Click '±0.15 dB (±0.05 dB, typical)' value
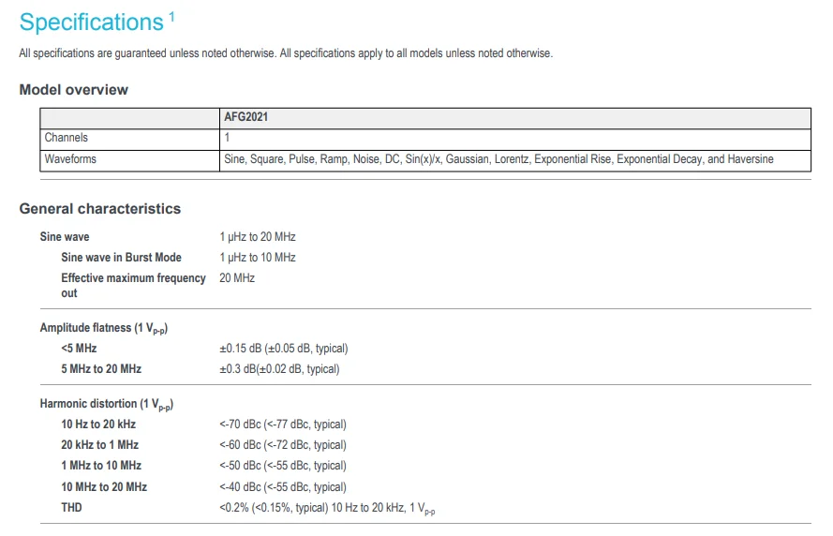 [284, 349]
